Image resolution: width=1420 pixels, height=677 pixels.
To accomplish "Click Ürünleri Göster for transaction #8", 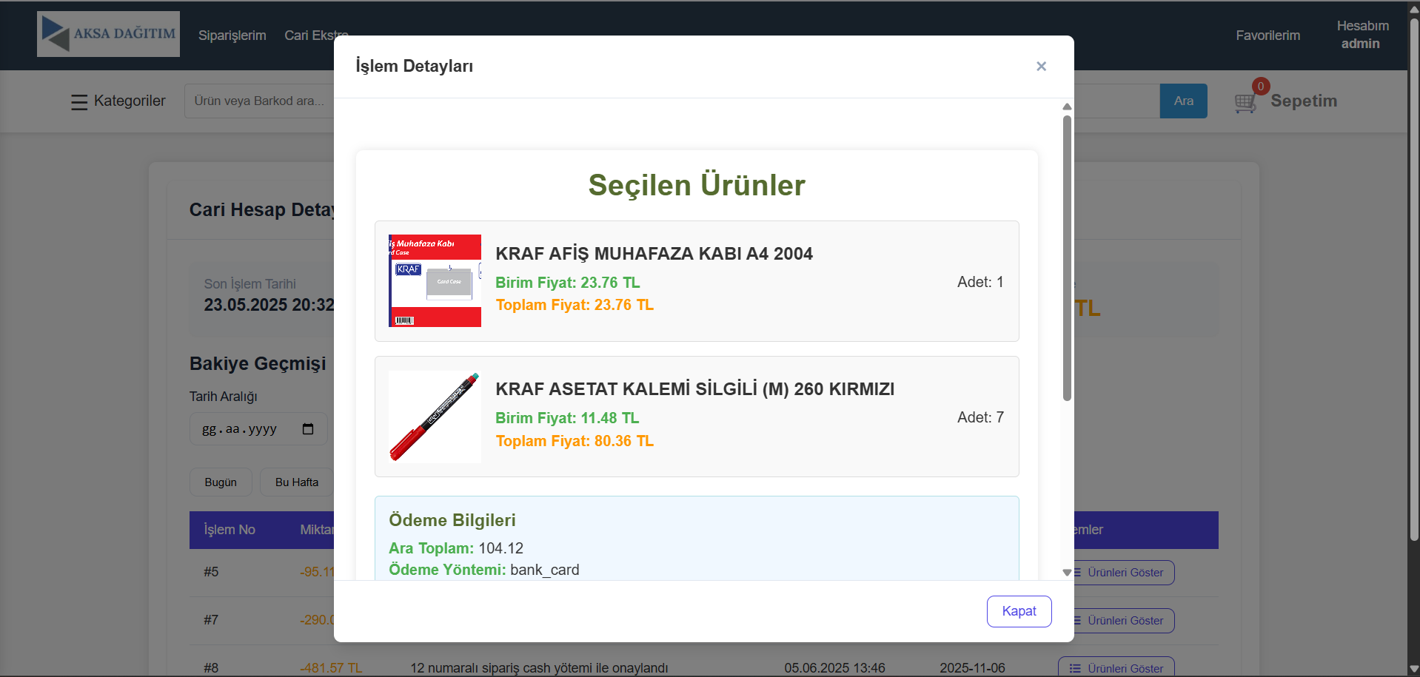I will tap(1116, 668).
